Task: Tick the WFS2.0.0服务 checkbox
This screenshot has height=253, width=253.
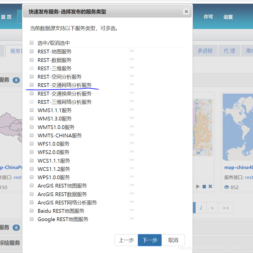Action: point(32,152)
